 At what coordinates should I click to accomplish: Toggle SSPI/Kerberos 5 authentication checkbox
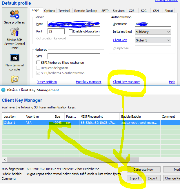tap(38, 73)
